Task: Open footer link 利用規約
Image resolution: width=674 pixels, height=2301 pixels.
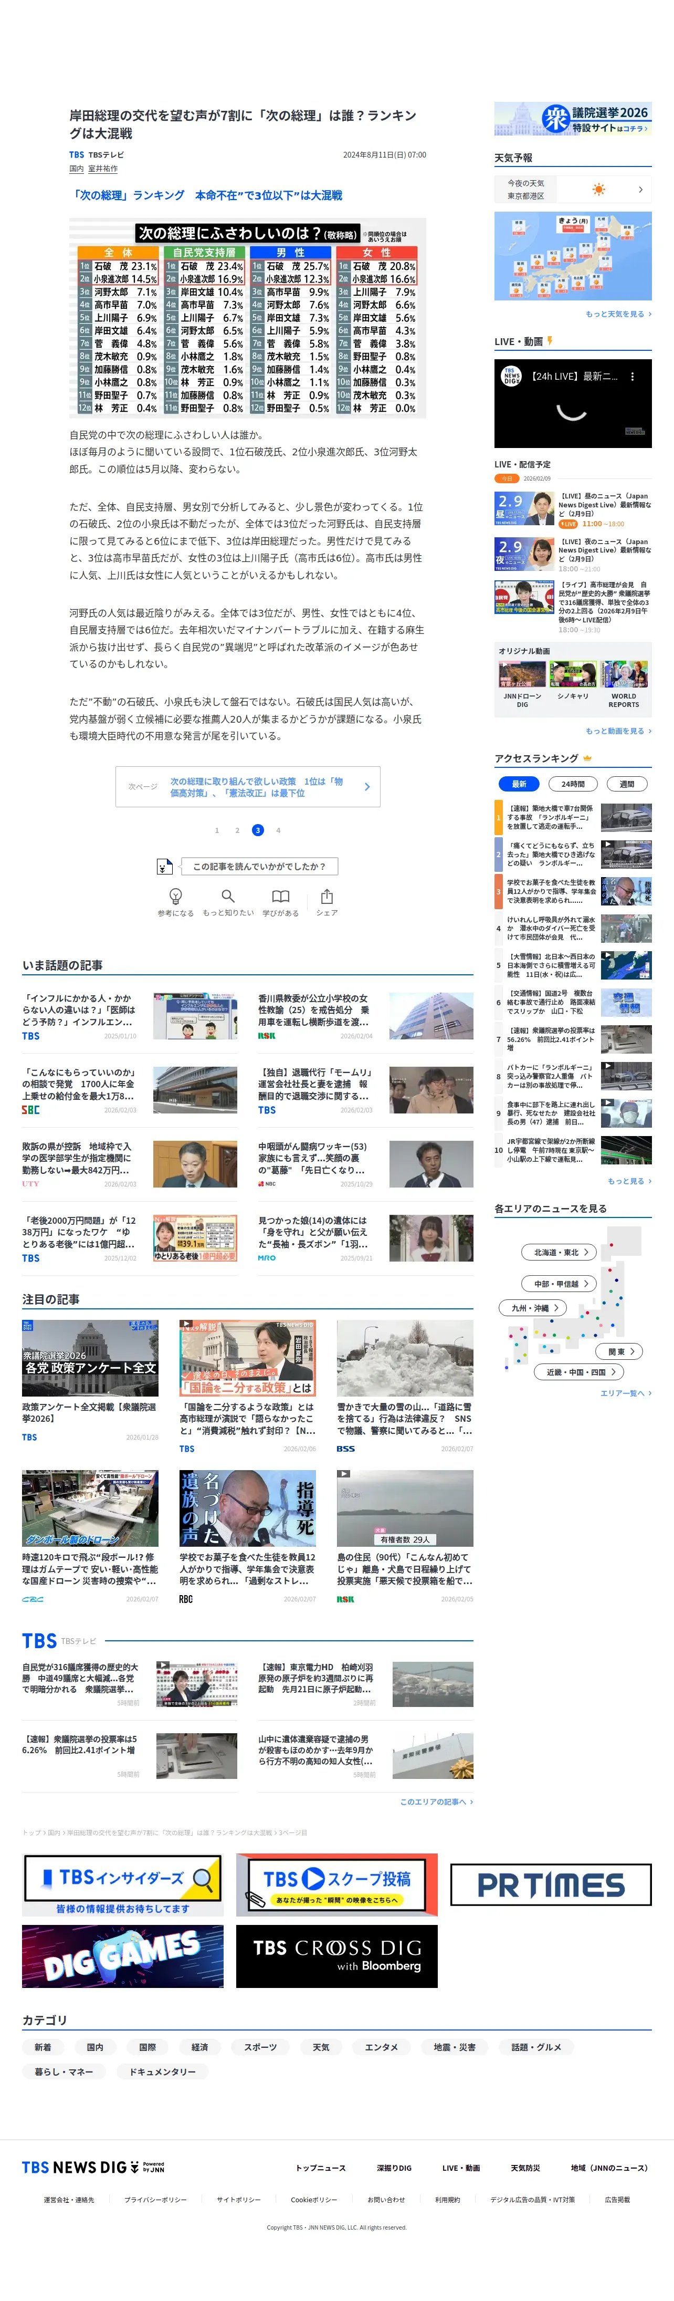Action: (447, 2200)
